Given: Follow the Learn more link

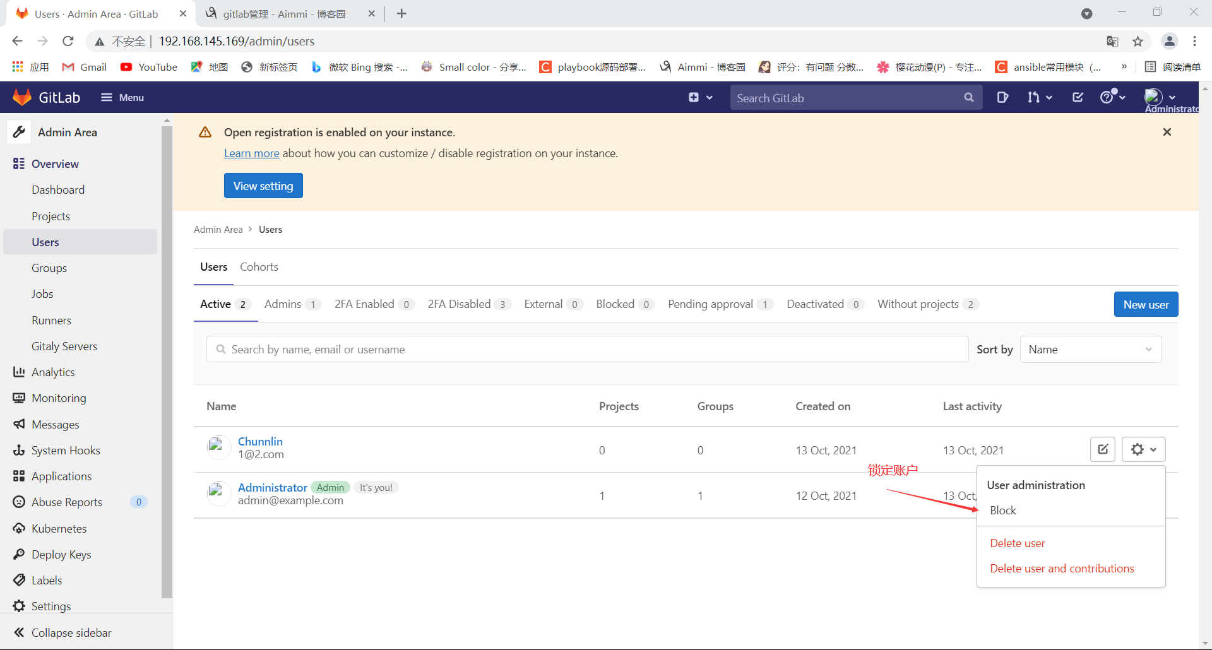Looking at the screenshot, I should [252, 153].
